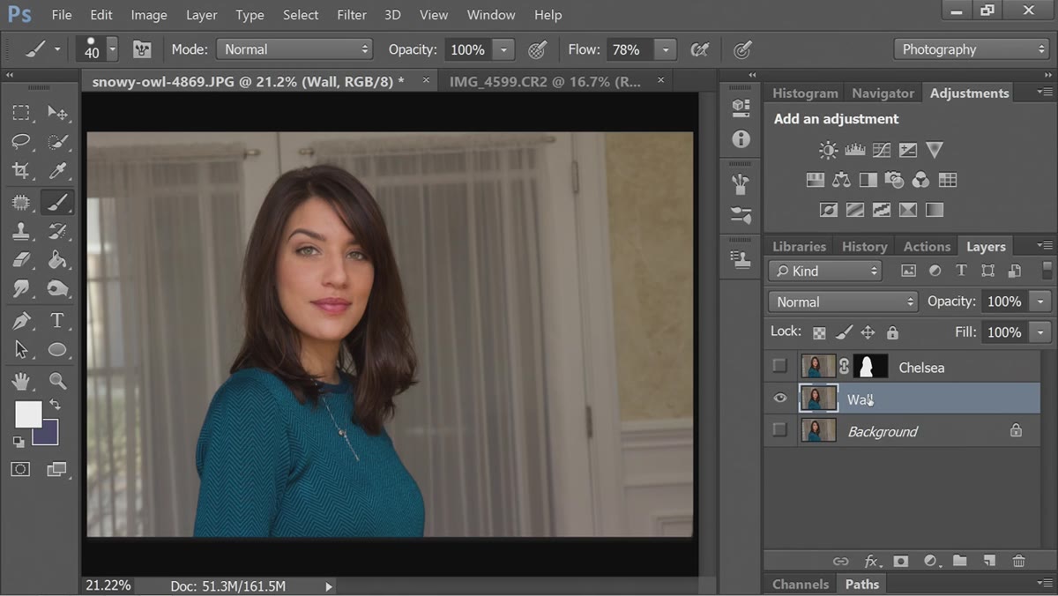Open the status bar arrow menu
The width and height of the screenshot is (1058, 596).
[x=329, y=585]
